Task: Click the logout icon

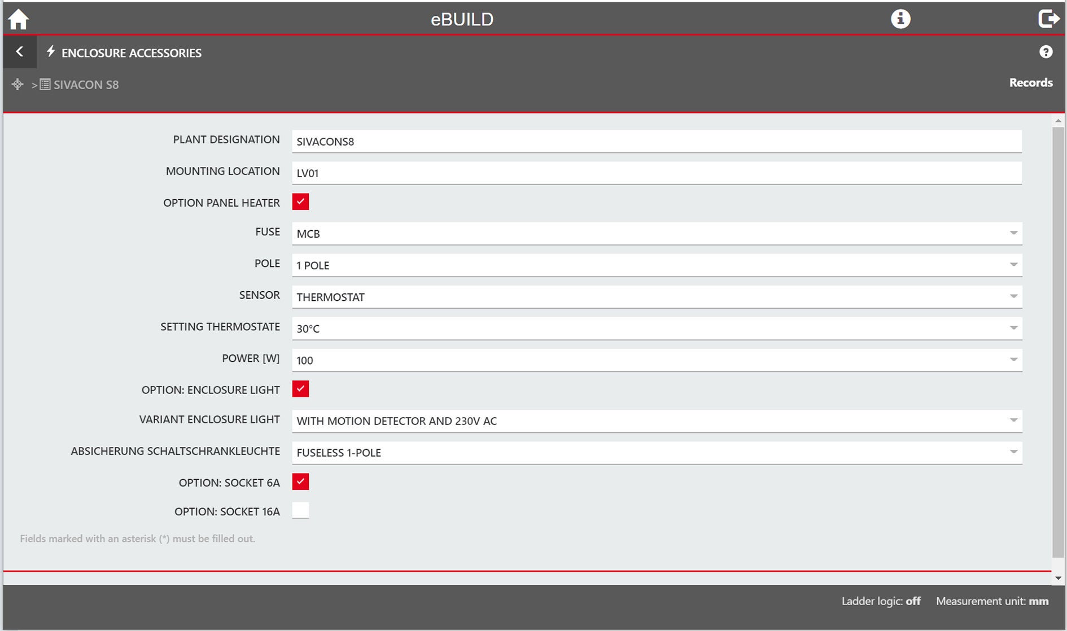Action: coord(1048,19)
